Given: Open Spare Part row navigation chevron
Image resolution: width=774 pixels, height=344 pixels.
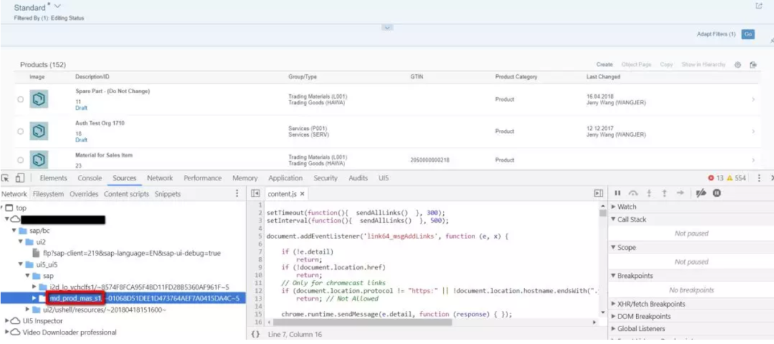Looking at the screenshot, I should [x=753, y=99].
